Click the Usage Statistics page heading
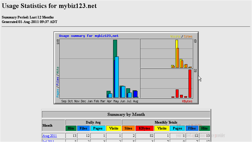 (49, 6)
